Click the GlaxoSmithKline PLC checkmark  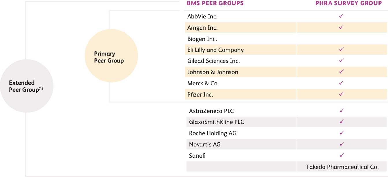(342, 122)
